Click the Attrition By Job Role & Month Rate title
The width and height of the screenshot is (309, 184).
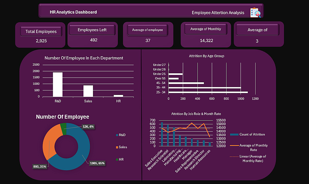tap(196, 114)
